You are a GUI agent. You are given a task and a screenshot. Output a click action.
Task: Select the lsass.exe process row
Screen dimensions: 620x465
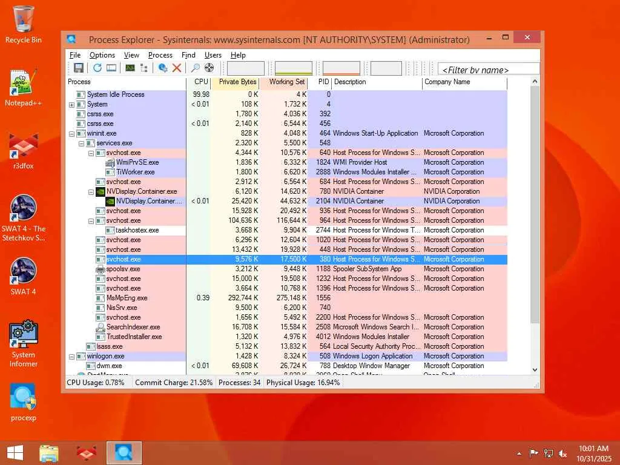286,347
